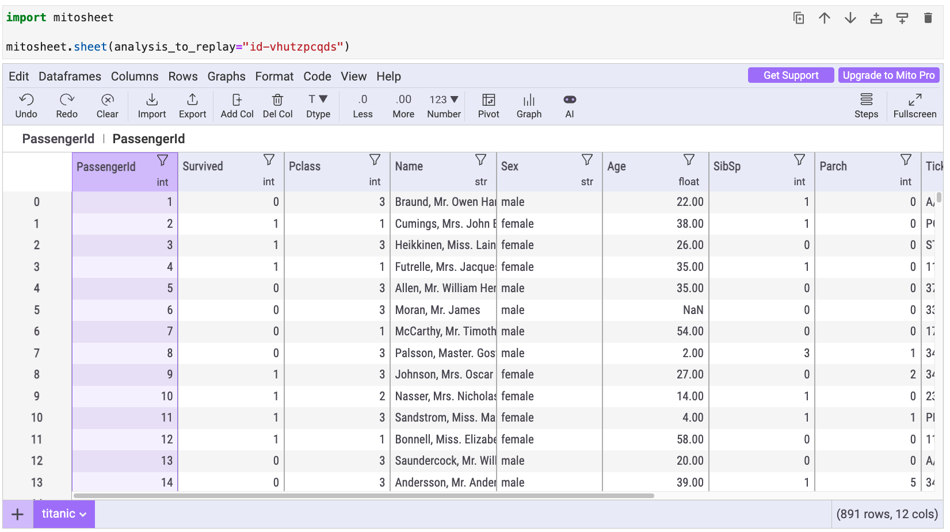Add a new column with Add Col
This screenshot has height=532, width=950.
pyautogui.click(x=236, y=106)
